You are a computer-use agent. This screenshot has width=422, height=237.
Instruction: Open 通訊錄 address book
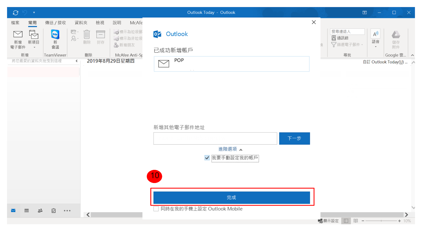point(340,38)
